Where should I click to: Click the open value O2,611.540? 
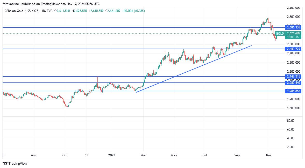pyautogui.click(x=62, y=11)
